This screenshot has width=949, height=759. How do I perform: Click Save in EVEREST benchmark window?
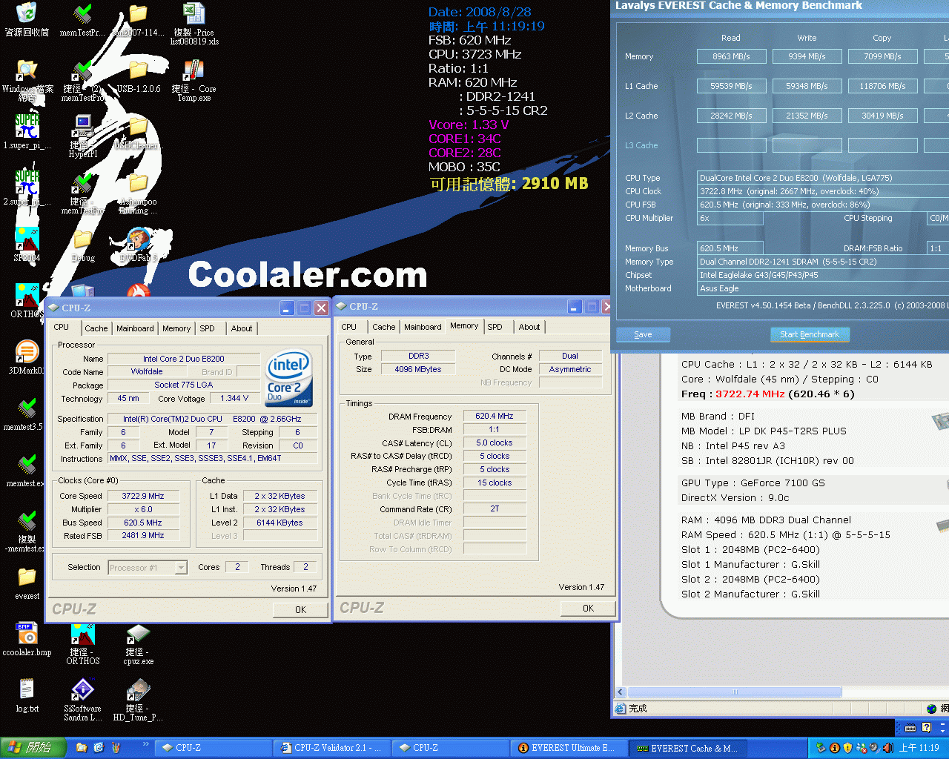click(643, 334)
